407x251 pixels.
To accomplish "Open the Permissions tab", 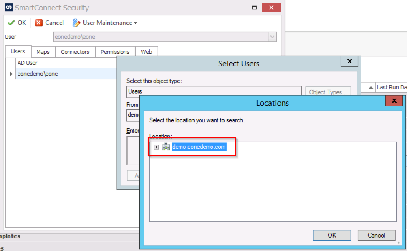I will click(115, 52).
